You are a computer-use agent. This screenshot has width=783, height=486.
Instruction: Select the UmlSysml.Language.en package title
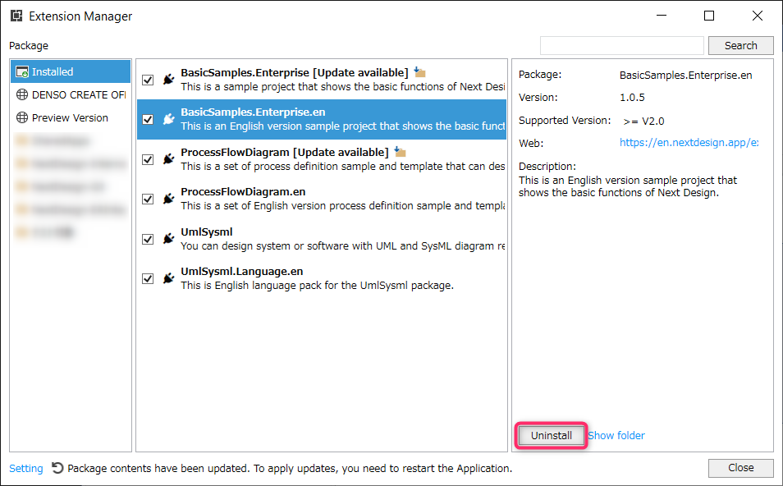pyautogui.click(x=241, y=271)
